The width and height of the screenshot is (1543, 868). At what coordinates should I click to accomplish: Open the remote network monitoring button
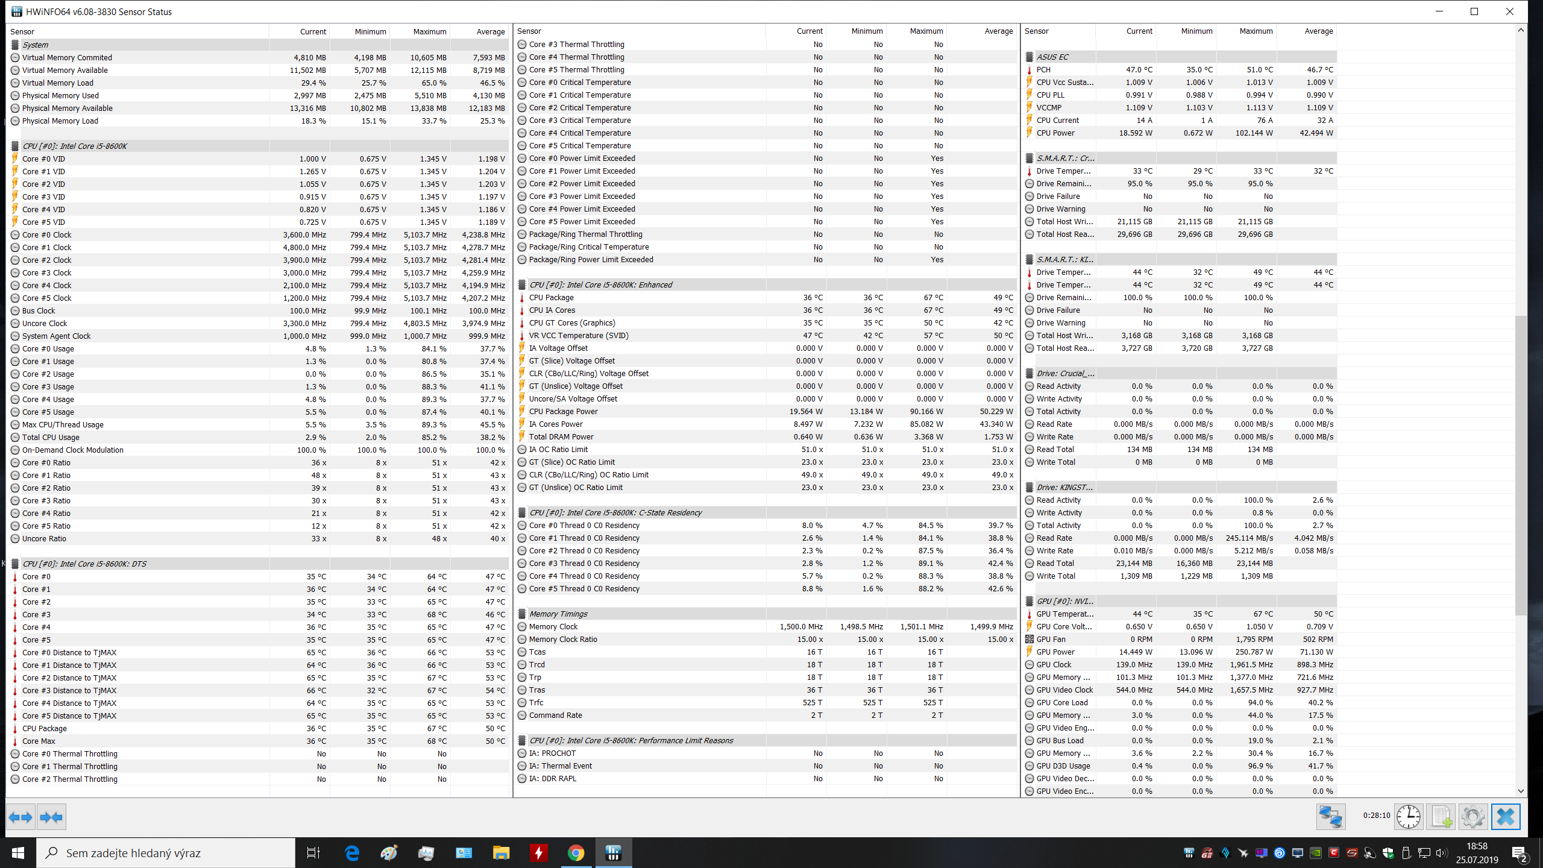(x=1330, y=817)
